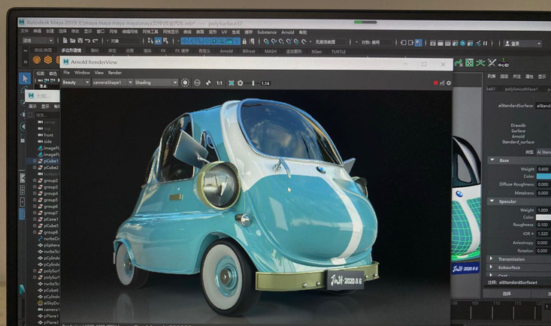Click the Redo arrow icon
The width and height of the screenshot is (551, 326).
point(95,41)
